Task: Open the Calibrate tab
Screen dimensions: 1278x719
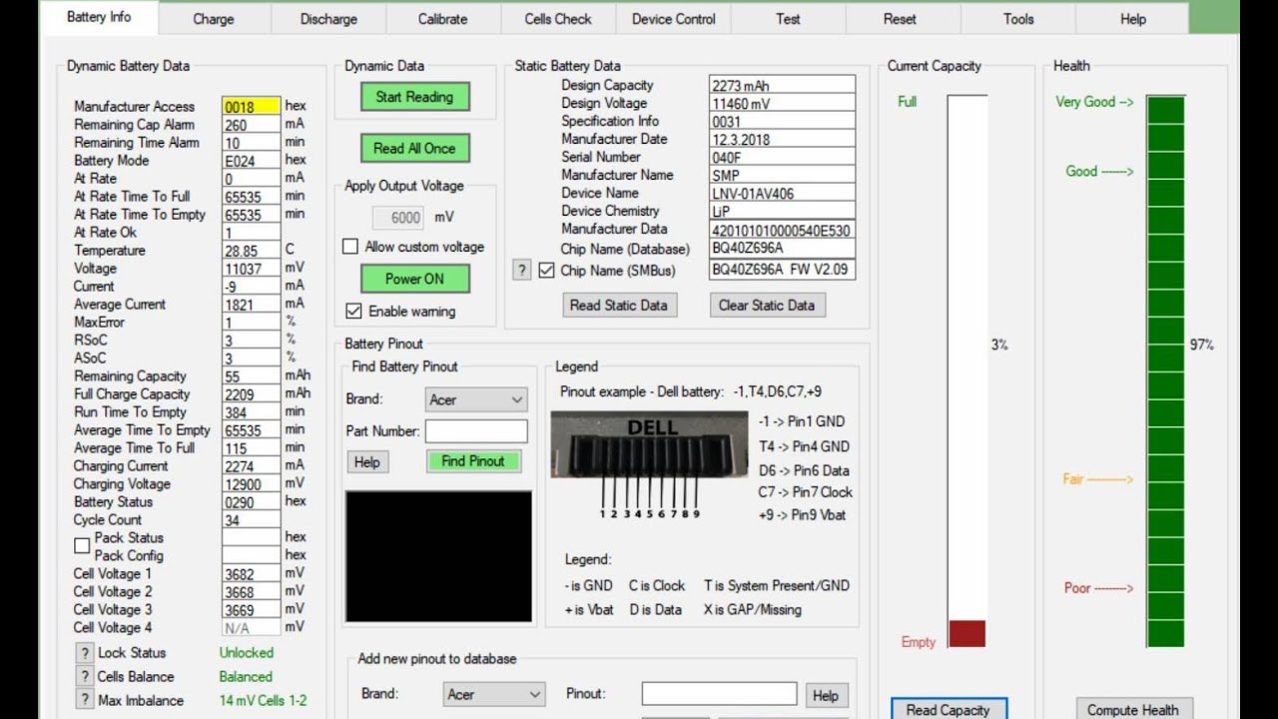Action: click(442, 19)
